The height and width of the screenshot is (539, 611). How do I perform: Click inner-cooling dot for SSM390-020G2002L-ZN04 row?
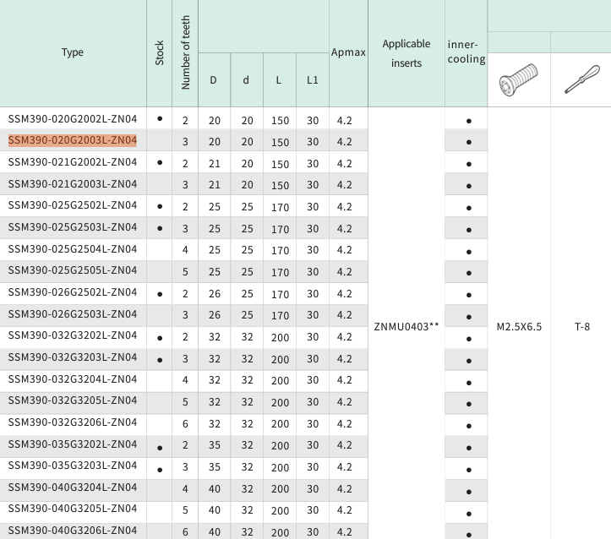point(469,121)
